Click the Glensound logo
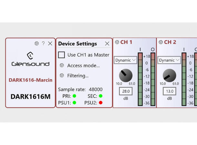The image size is (197, 145). coord(30,59)
